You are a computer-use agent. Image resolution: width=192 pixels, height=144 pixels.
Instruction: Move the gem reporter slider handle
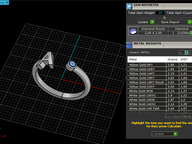pos(164,18)
